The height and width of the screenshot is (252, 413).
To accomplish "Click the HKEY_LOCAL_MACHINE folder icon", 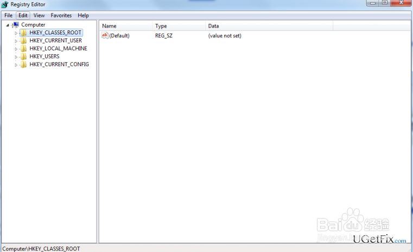I will coord(24,48).
